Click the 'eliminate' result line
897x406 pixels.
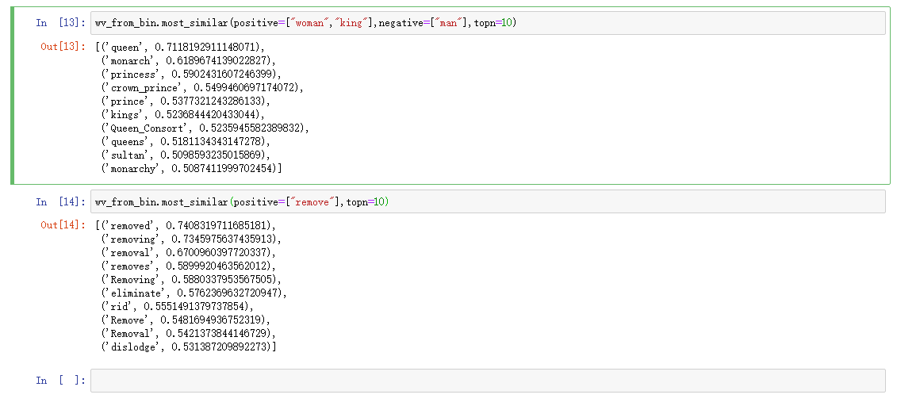(194, 293)
